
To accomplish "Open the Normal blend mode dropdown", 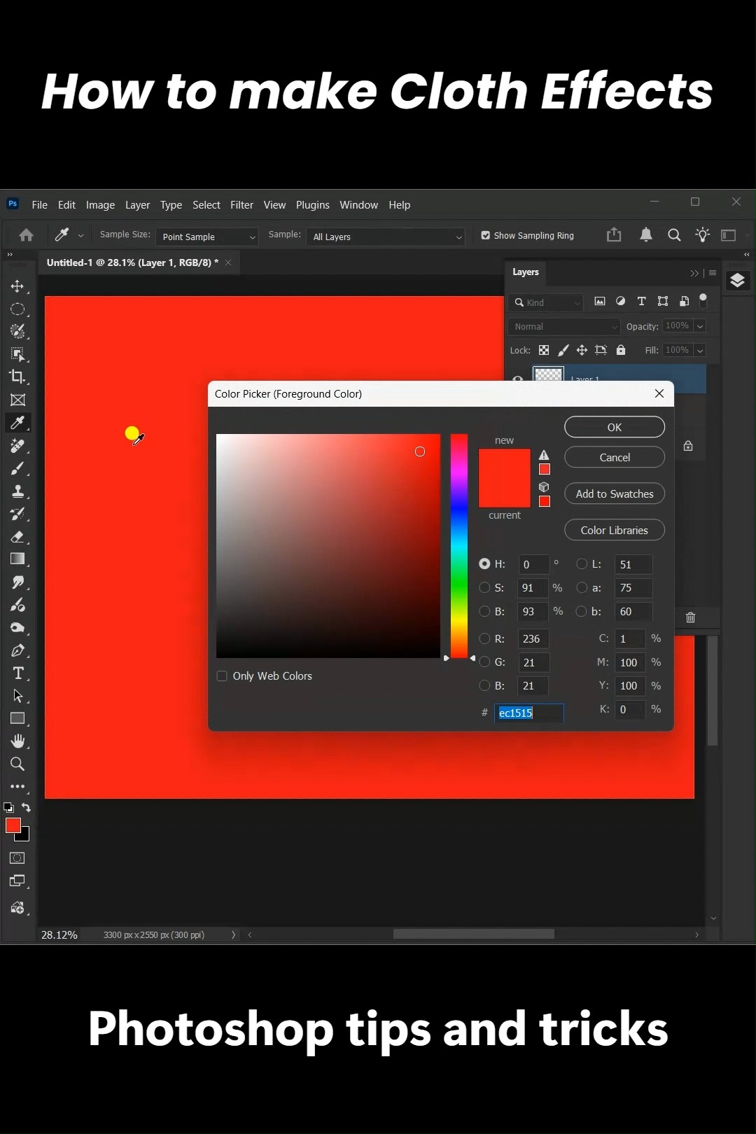I will 564,327.
